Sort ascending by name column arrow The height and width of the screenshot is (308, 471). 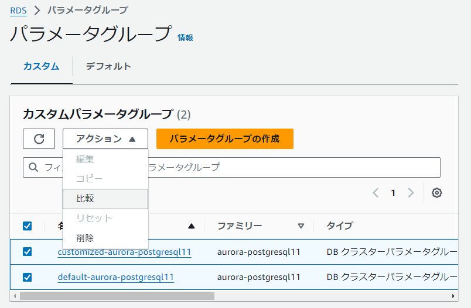192,226
